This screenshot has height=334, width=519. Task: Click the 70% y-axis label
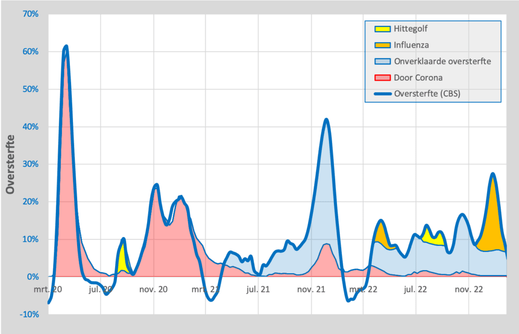tap(30, 14)
